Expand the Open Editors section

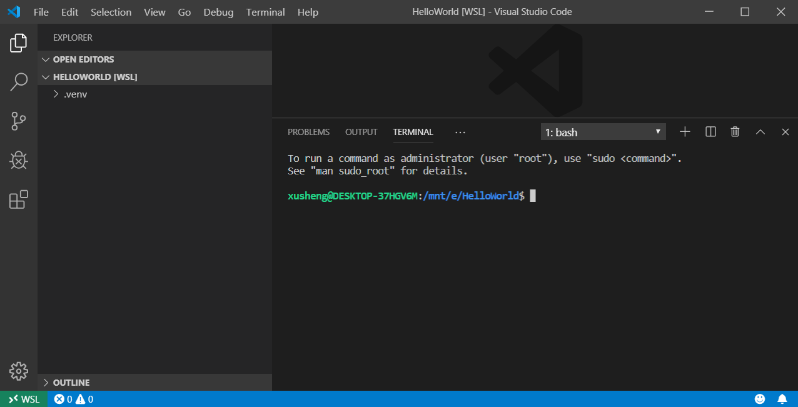click(83, 59)
